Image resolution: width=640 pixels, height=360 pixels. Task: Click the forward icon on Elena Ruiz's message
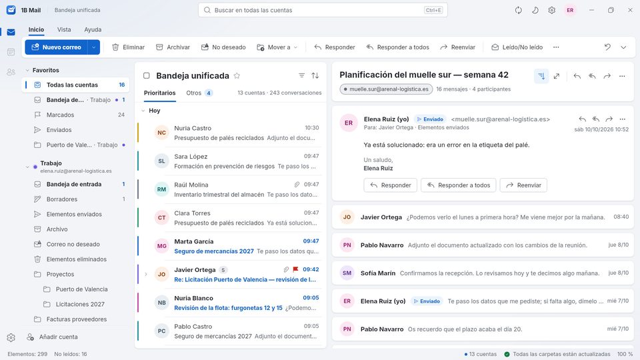tap(609, 119)
